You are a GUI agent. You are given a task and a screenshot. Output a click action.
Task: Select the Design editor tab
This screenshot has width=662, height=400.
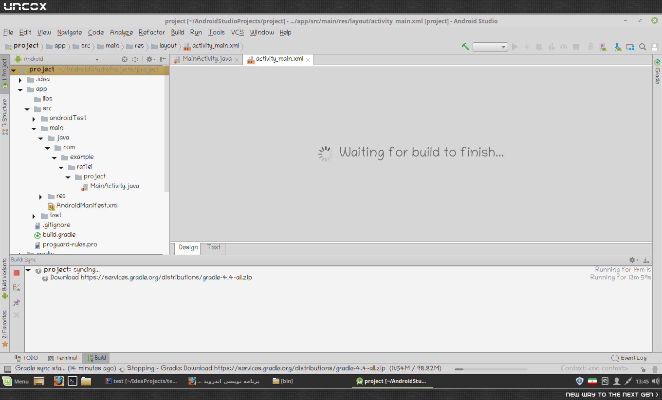tap(188, 248)
